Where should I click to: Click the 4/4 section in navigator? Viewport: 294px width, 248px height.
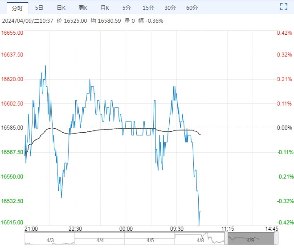tap(100, 240)
